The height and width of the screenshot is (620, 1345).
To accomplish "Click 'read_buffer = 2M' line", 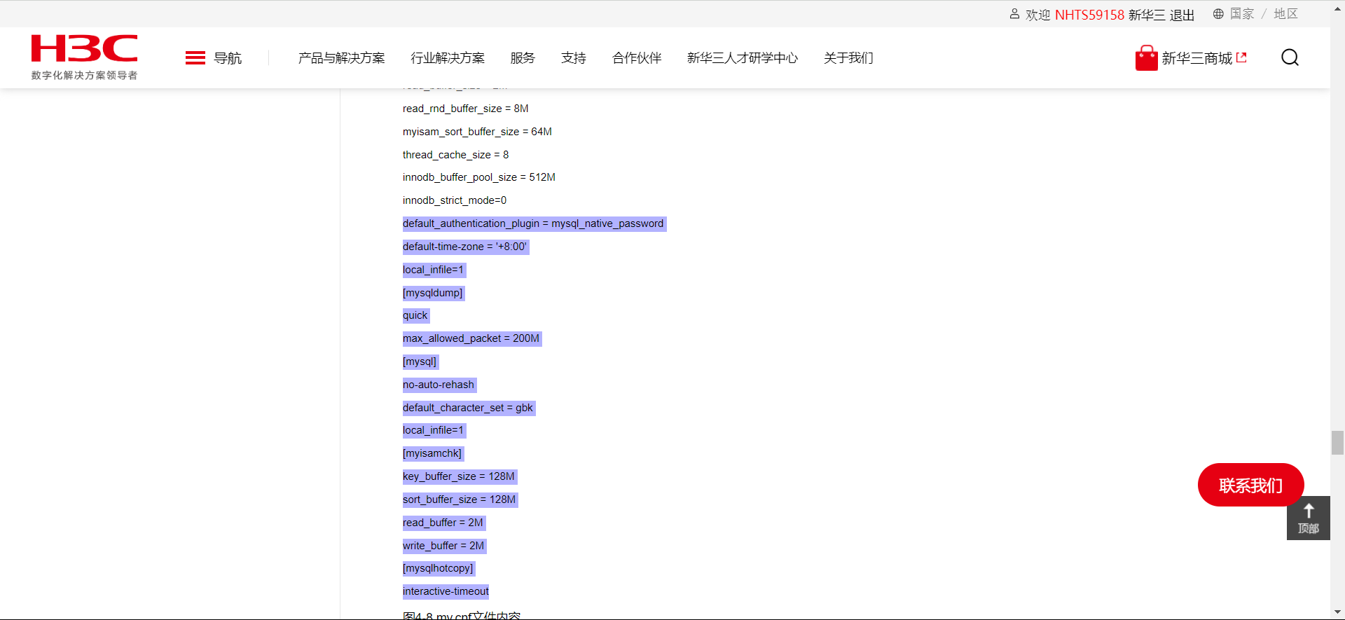I will tap(443, 523).
